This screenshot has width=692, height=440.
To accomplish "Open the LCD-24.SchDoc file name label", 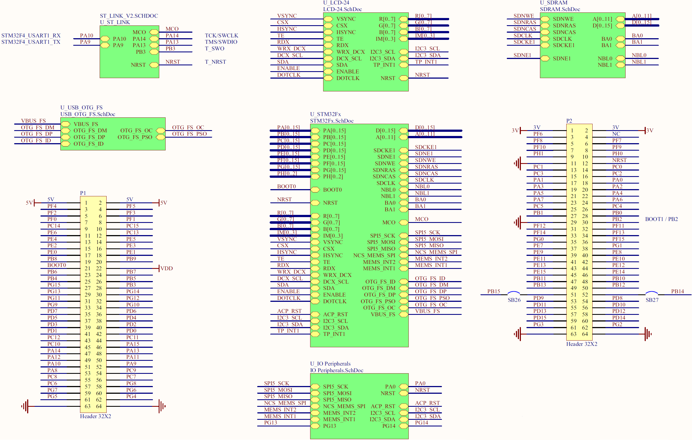I will [342, 9].
